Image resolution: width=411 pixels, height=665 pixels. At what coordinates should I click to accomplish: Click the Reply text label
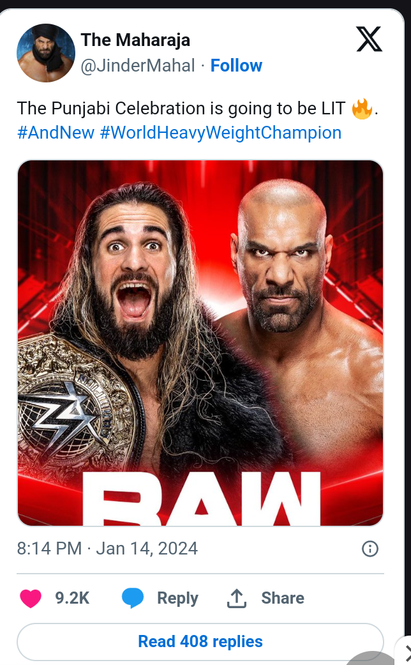[x=177, y=599]
